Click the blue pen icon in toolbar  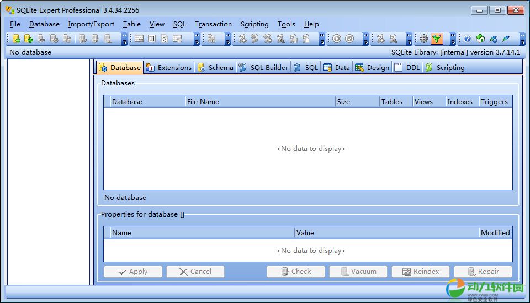pyautogui.click(x=506, y=39)
